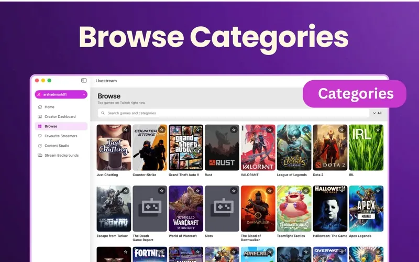Click the Browse grid icon
The image size is (419, 262).
point(40,126)
